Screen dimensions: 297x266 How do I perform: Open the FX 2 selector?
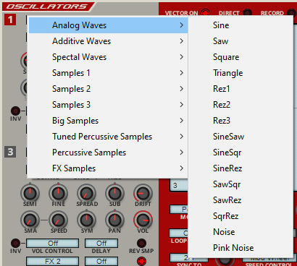[52, 261]
